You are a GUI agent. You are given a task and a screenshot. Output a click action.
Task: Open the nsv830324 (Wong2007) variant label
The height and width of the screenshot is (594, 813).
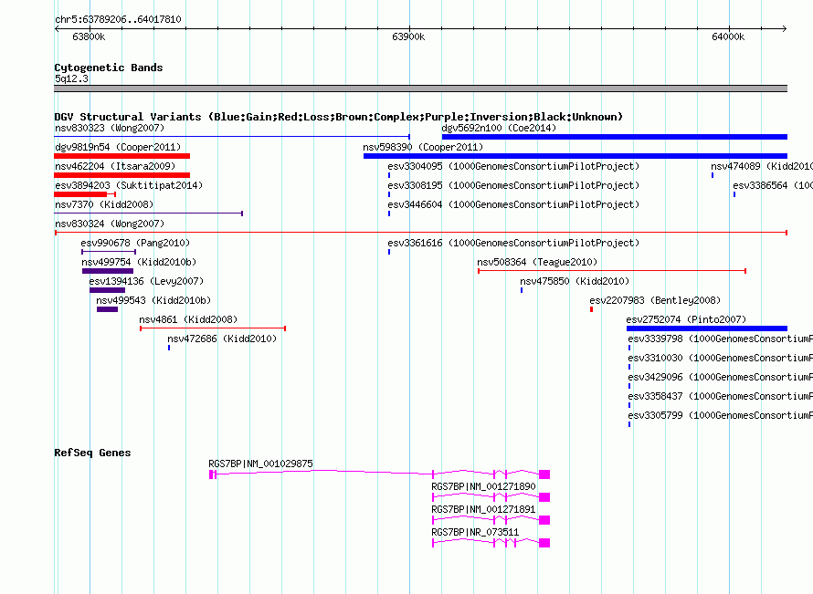click(110, 224)
